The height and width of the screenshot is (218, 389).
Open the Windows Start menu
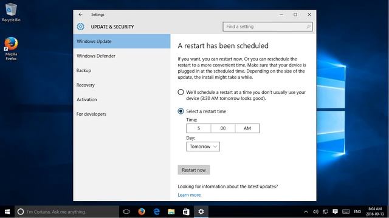click(x=7, y=212)
